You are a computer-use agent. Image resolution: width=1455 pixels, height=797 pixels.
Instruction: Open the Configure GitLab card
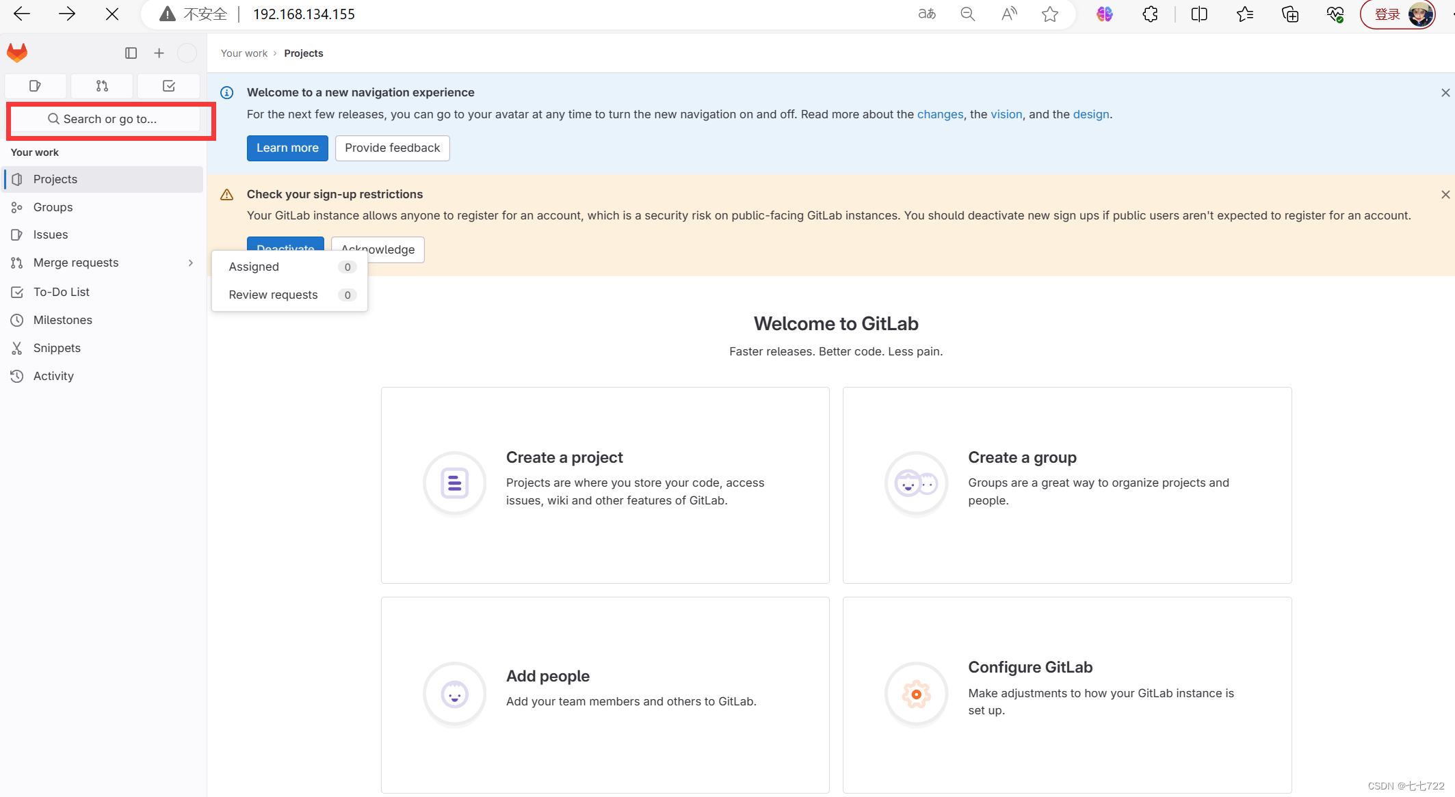pos(1067,695)
